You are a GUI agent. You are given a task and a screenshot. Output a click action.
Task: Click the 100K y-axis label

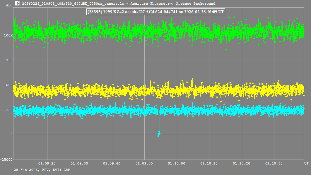8,35
